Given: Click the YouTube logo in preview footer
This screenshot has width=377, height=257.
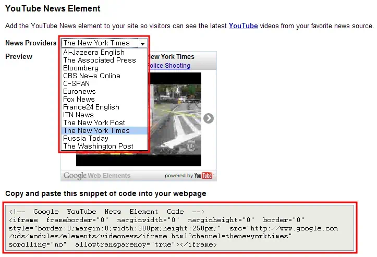Looking at the screenshot, I should point(203,176).
